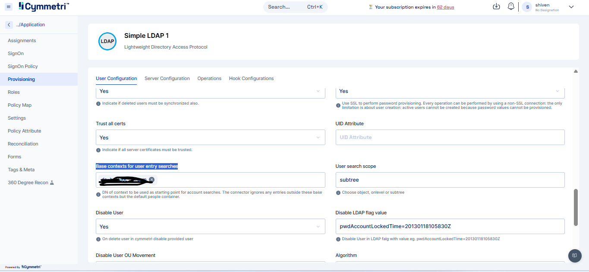
Task: Toggle the hamburger sidebar menu
Action: 9,7
